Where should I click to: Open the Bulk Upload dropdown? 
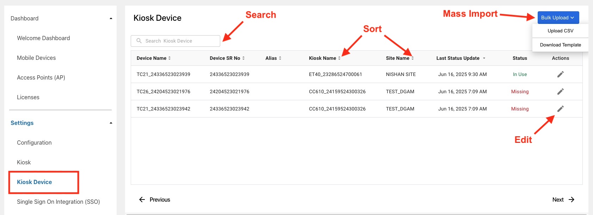[558, 18]
